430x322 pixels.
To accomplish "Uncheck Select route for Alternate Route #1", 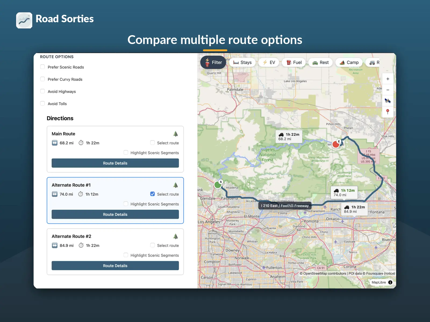I will click(x=152, y=194).
